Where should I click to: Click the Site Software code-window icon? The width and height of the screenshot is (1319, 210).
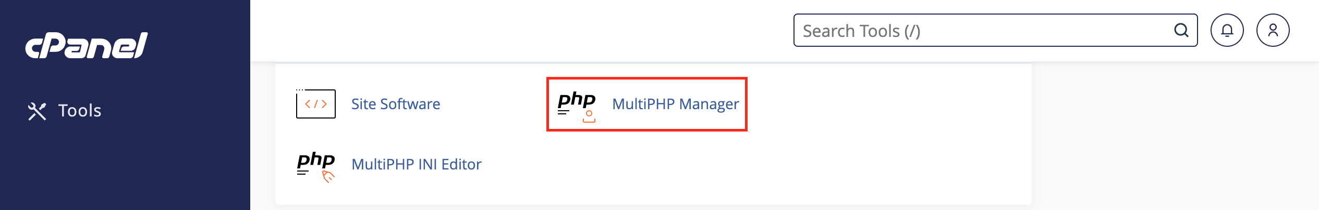tap(316, 103)
